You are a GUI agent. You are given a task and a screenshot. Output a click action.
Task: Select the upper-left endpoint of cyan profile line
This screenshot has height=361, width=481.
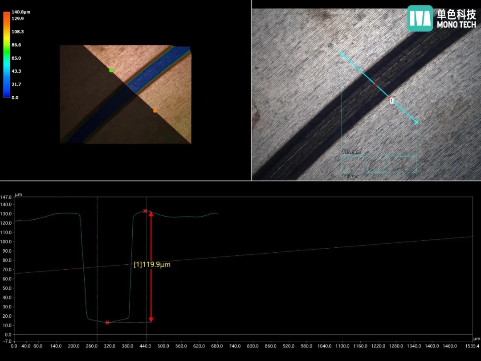pos(342,53)
